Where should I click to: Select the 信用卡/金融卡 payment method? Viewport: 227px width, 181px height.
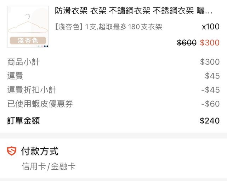(48, 166)
